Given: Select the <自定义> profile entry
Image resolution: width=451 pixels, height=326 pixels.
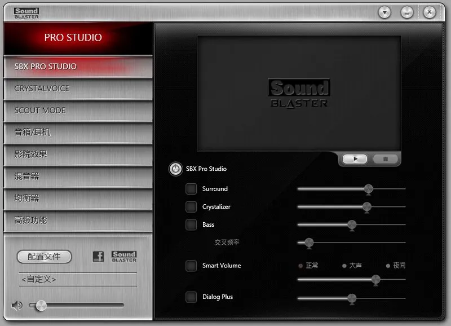Looking at the screenshot, I should click(78, 279).
